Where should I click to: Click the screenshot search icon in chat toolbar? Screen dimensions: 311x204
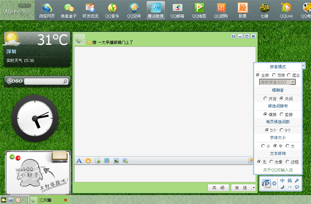[125, 161]
